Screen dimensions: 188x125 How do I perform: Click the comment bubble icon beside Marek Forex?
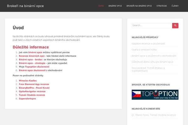tap(133, 115)
